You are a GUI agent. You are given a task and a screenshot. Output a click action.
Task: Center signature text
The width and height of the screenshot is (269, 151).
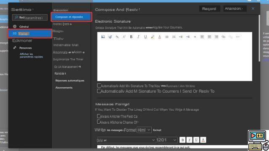[209, 37]
